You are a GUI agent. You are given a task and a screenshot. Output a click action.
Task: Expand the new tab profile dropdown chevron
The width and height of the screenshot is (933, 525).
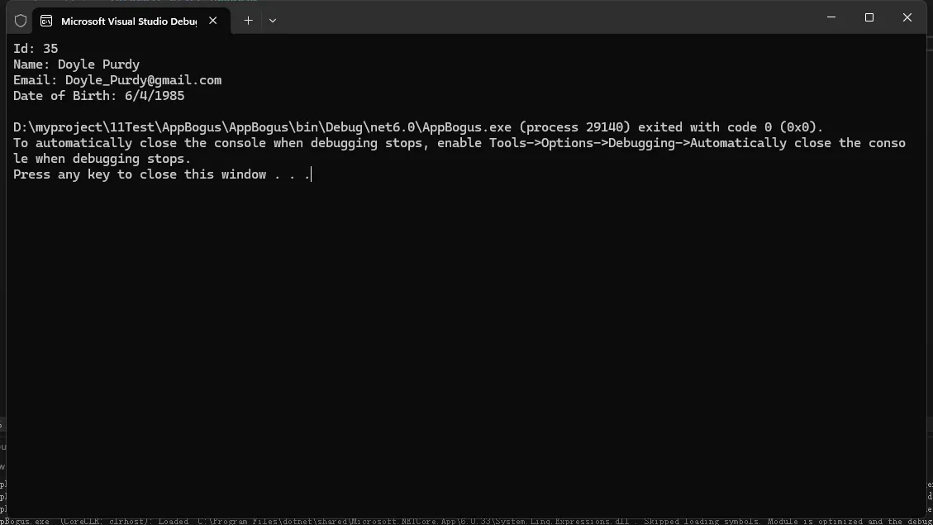pyautogui.click(x=273, y=21)
